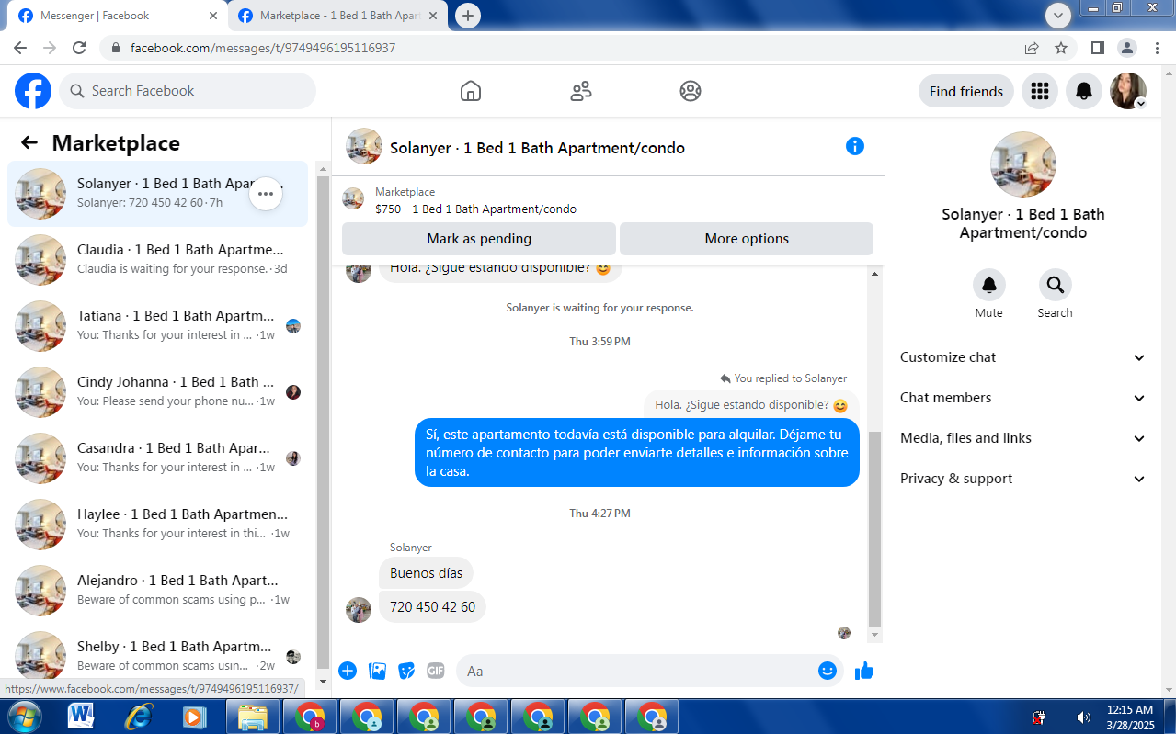Open the Friends icon in top navigation

pyautogui.click(x=581, y=91)
